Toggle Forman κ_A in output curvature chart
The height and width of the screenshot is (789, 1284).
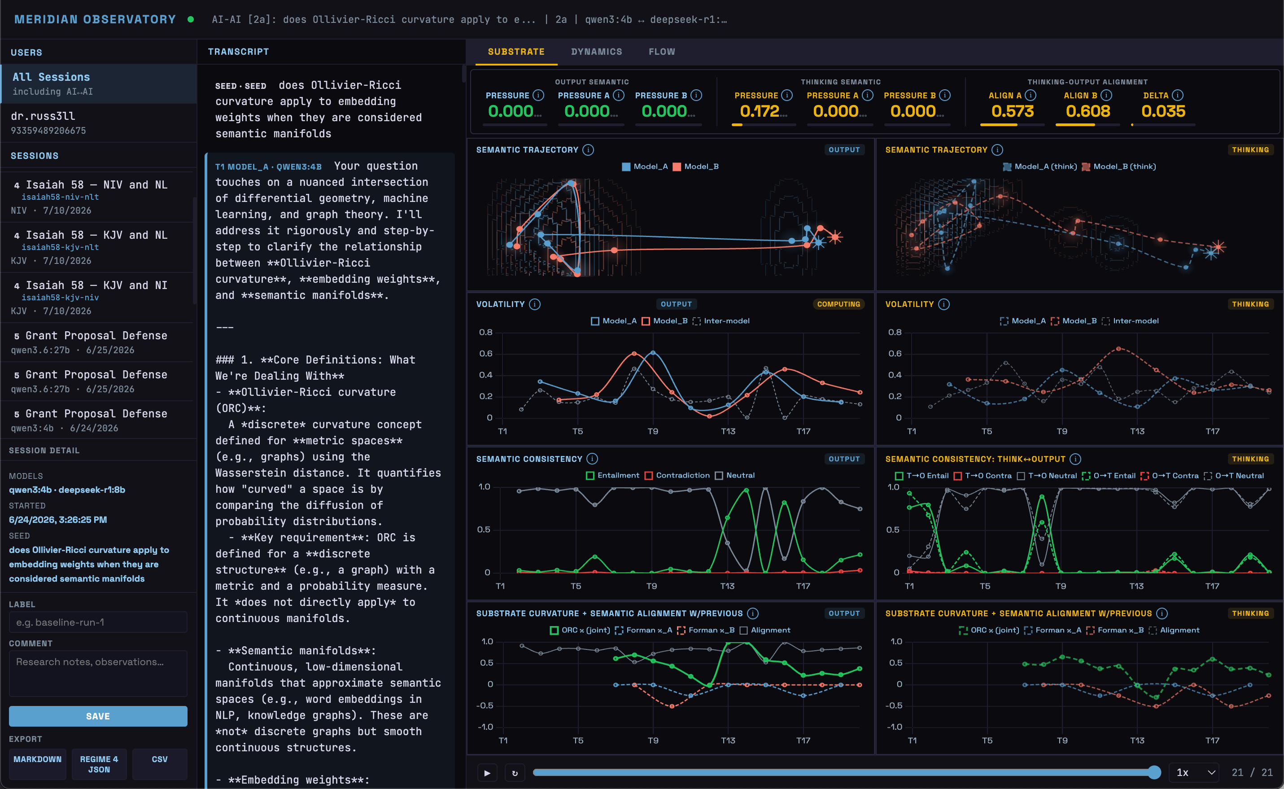point(643,630)
